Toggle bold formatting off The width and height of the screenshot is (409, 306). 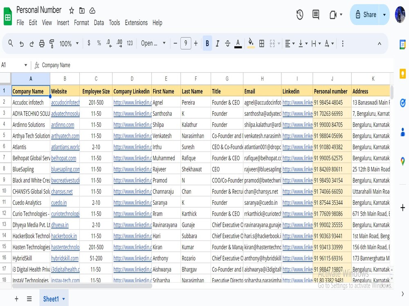pyautogui.click(x=207, y=43)
